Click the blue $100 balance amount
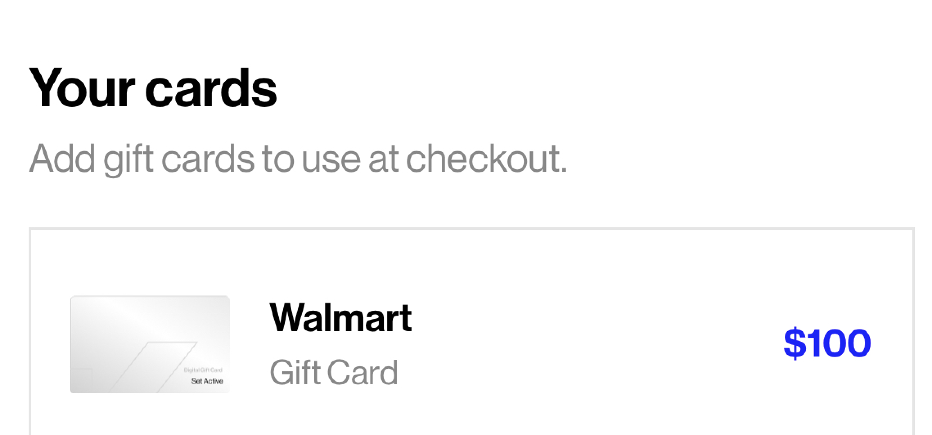The height and width of the screenshot is (435, 932). pos(827,343)
